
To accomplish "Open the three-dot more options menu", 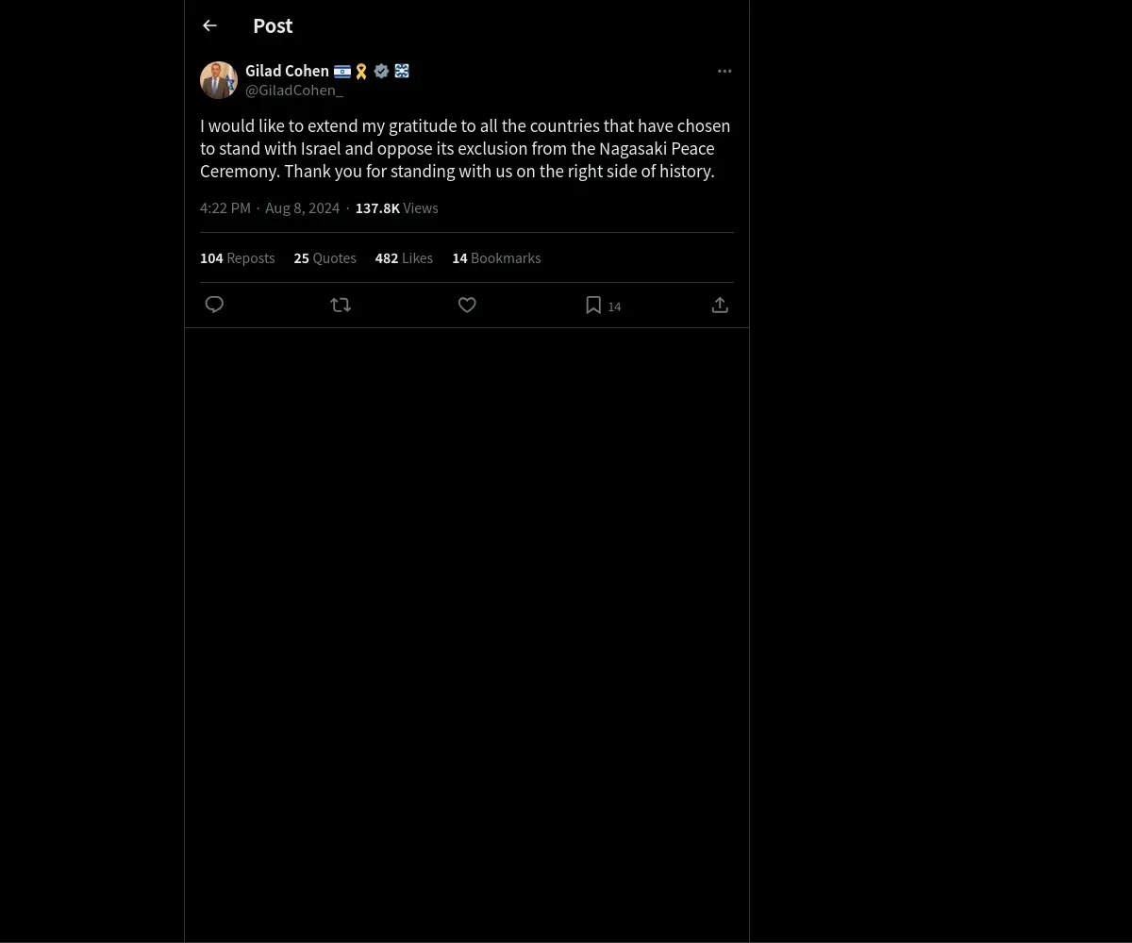I will (x=724, y=71).
